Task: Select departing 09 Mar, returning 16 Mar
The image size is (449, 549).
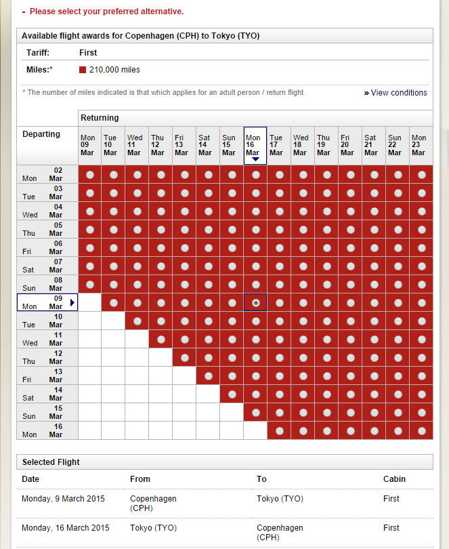Action: click(x=255, y=302)
